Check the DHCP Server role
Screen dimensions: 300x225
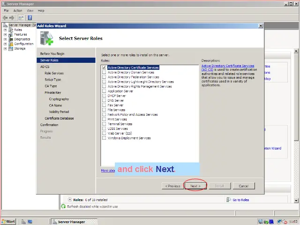tap(104, 96)
